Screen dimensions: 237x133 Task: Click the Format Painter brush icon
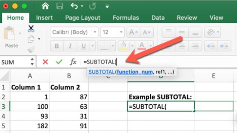click(31, 49)
